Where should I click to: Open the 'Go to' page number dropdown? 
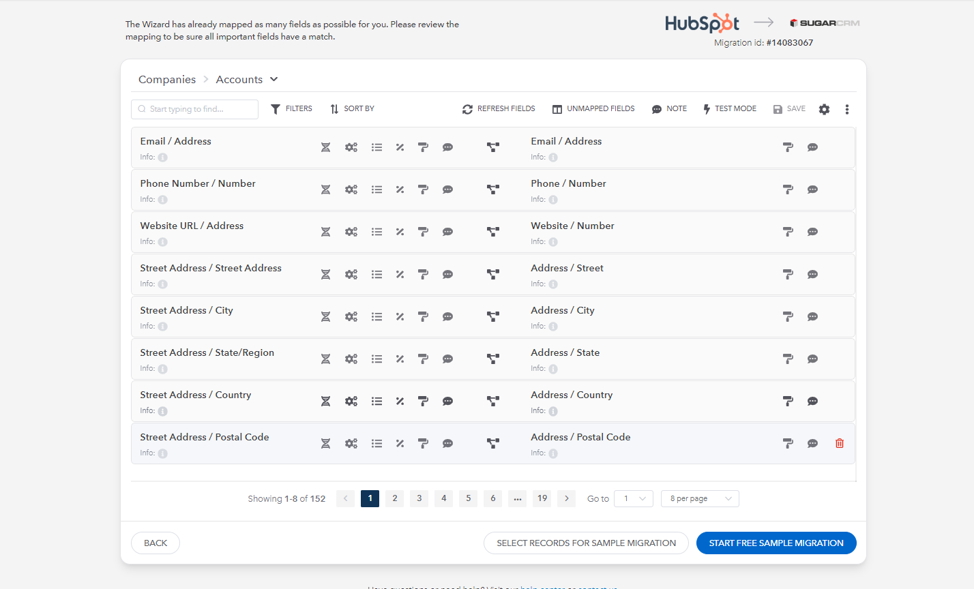pos(633,498)
